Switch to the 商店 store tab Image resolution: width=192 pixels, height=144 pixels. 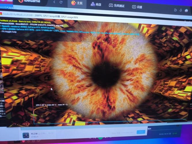pyautogui.click(x=96, y=5)
